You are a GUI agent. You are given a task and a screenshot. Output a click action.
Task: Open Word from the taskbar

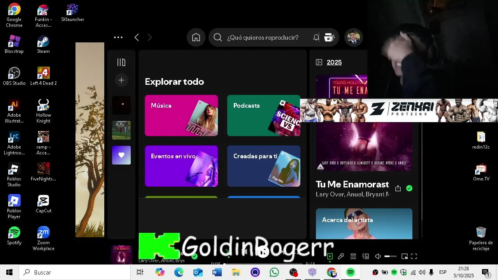point(217,273)
